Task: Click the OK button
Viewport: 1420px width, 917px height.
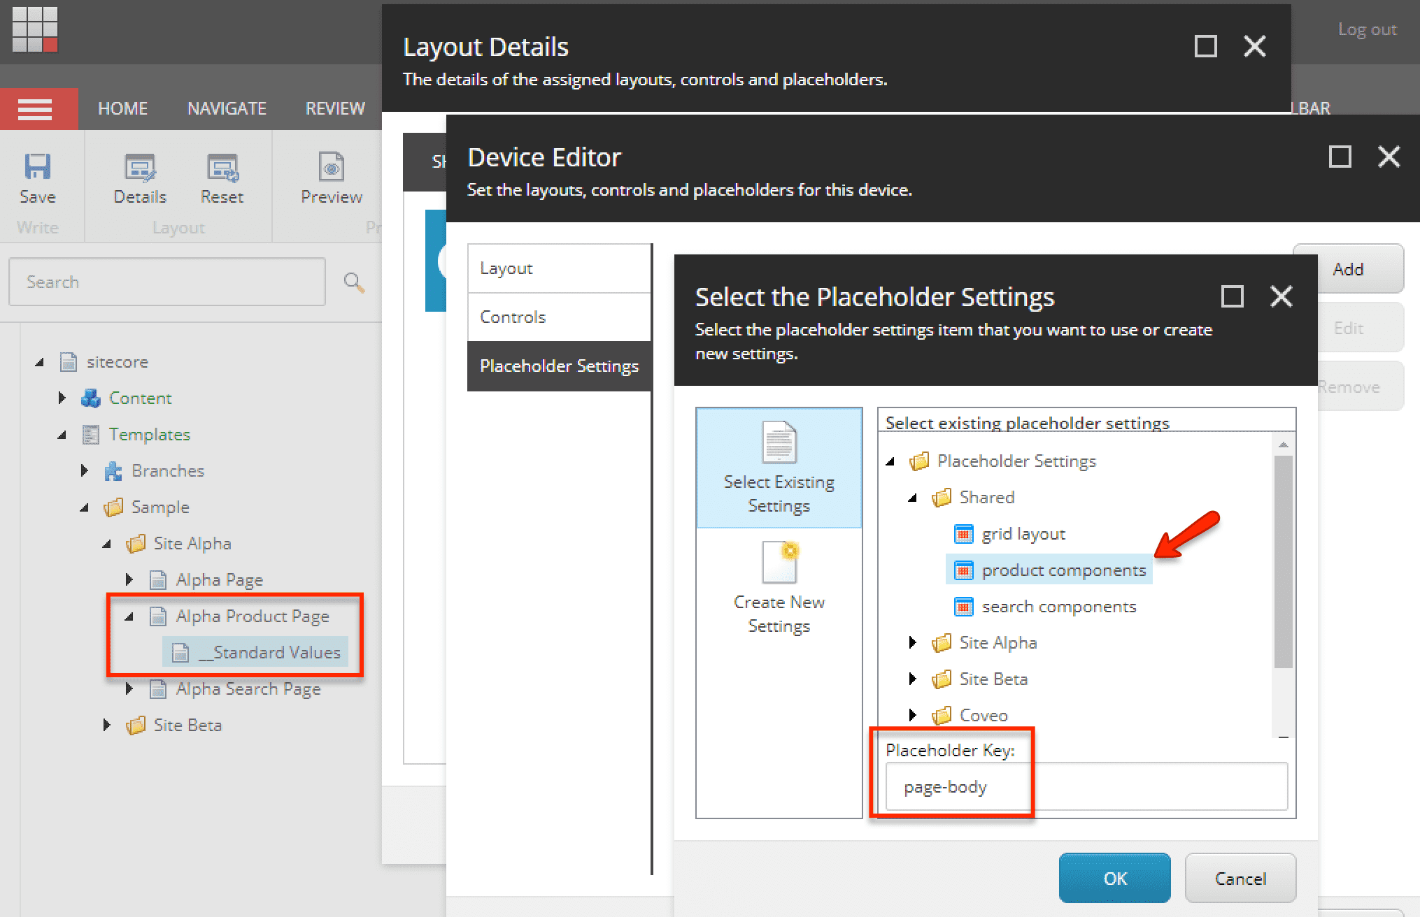Action: [1114, 878]
